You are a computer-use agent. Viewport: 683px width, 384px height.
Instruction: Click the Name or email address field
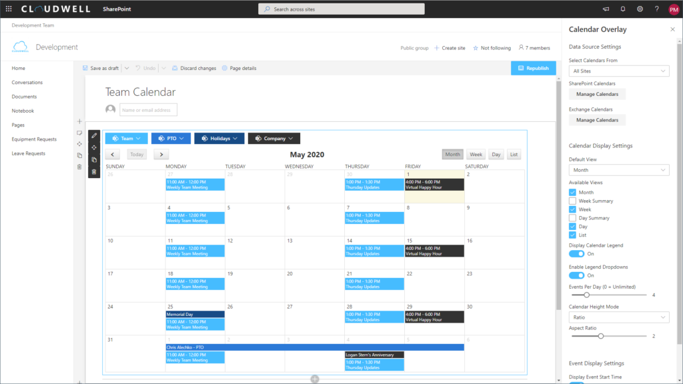click(x=148, y=110)
